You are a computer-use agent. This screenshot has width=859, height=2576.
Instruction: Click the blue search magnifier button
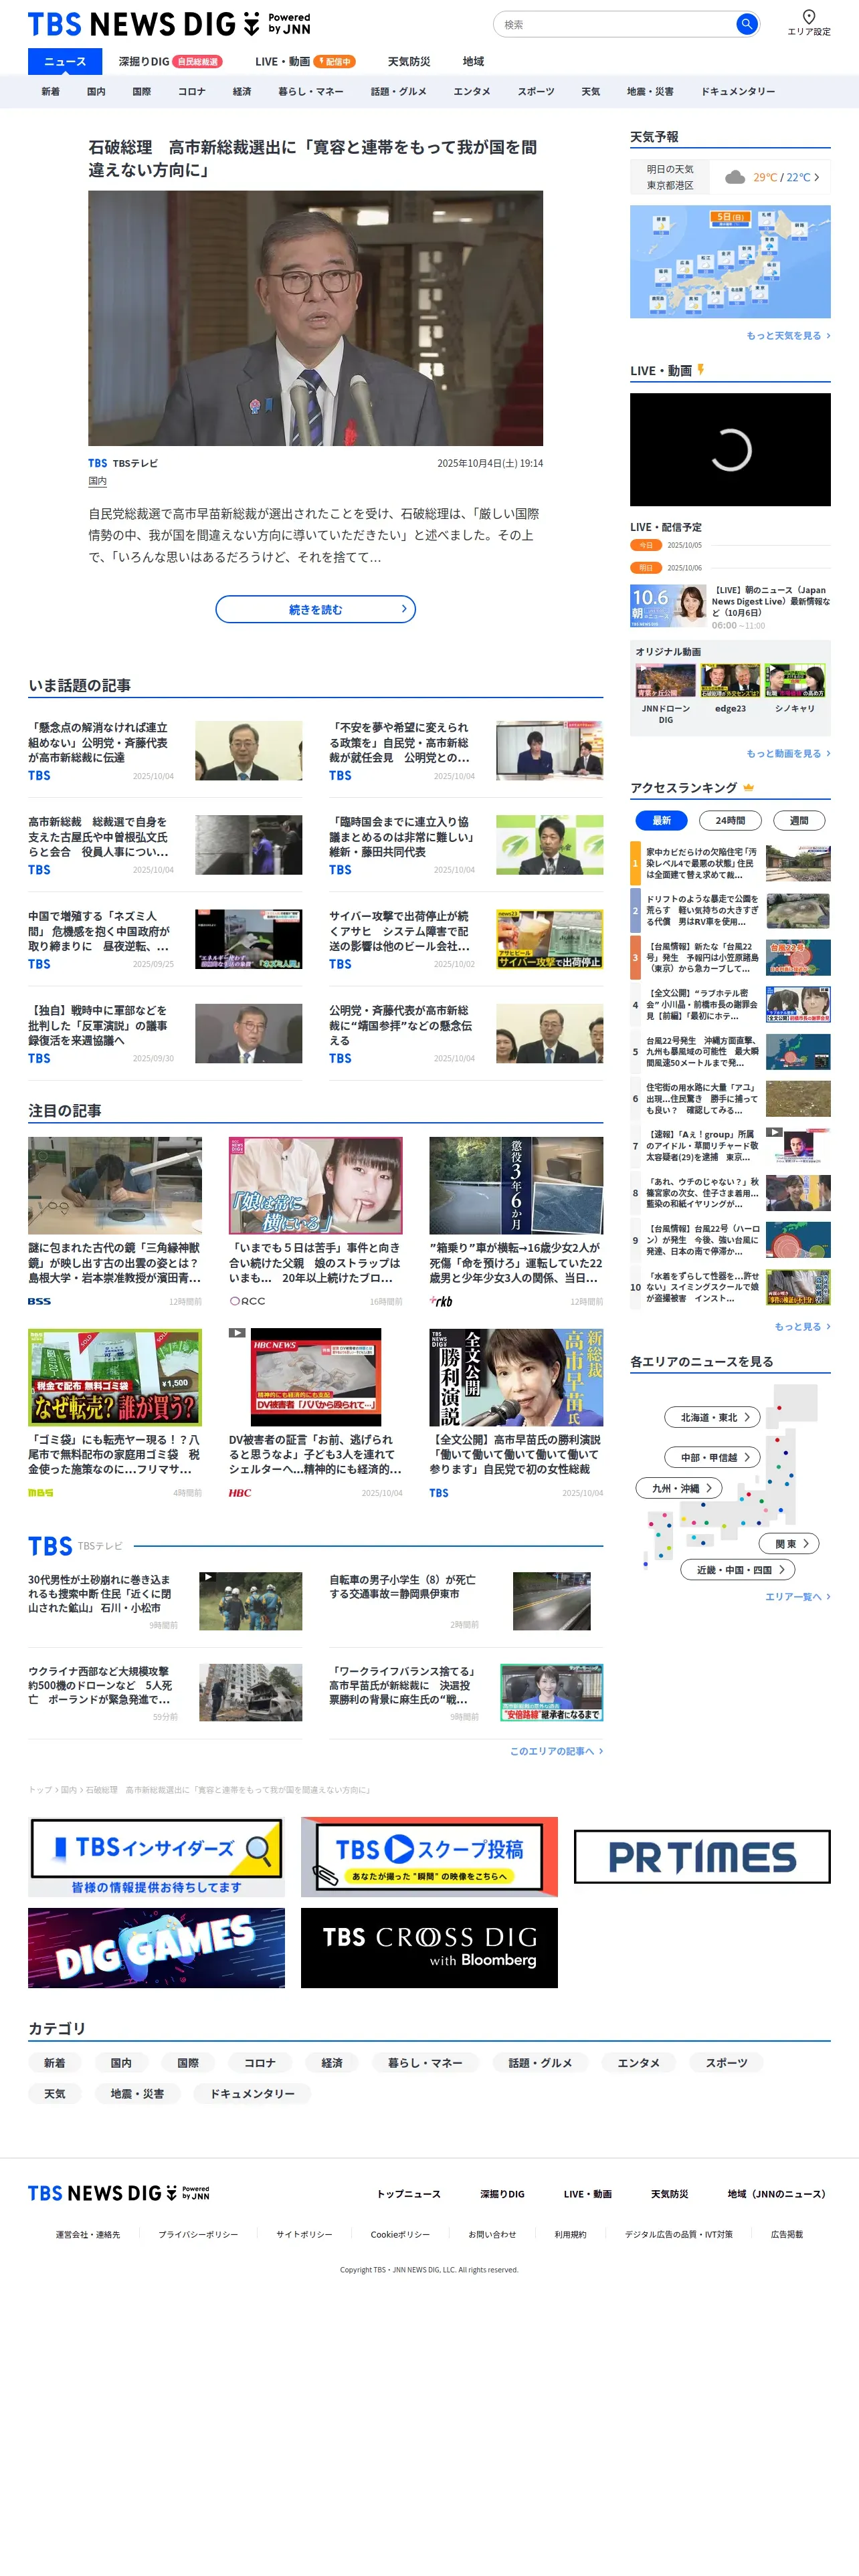pos(746,24)
